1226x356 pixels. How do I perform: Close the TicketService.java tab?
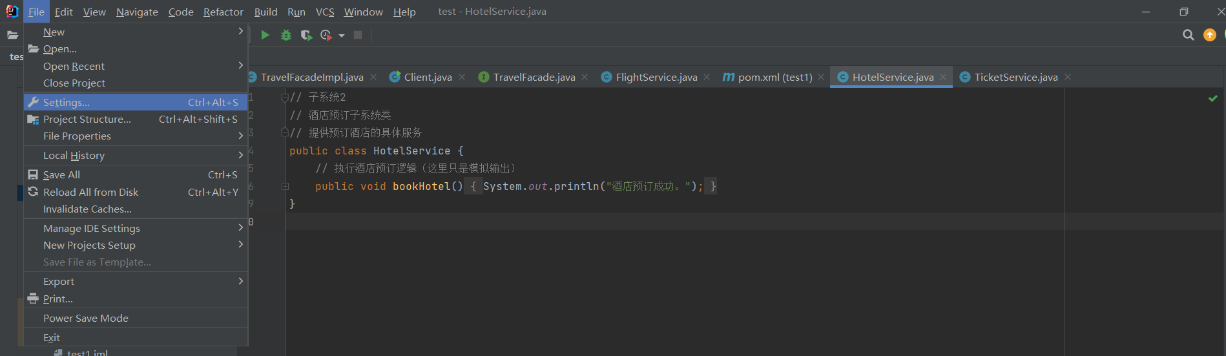point(1068,77)
